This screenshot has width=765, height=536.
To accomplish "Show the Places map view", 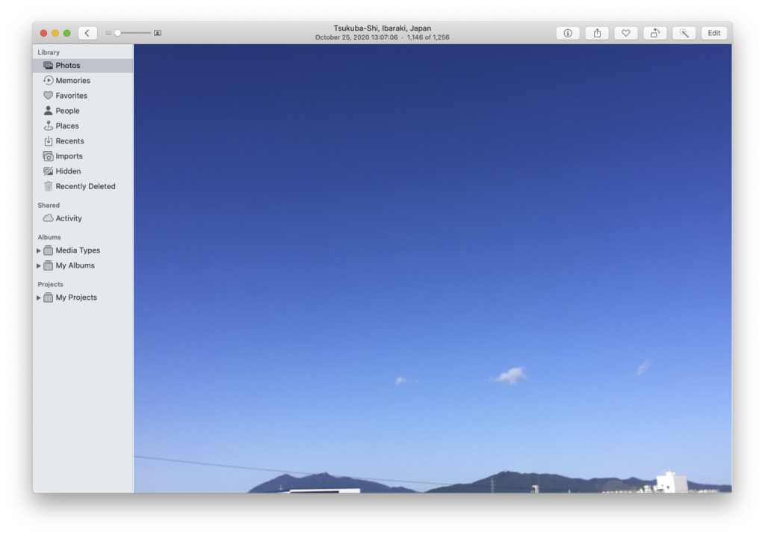I will point(66,126).
